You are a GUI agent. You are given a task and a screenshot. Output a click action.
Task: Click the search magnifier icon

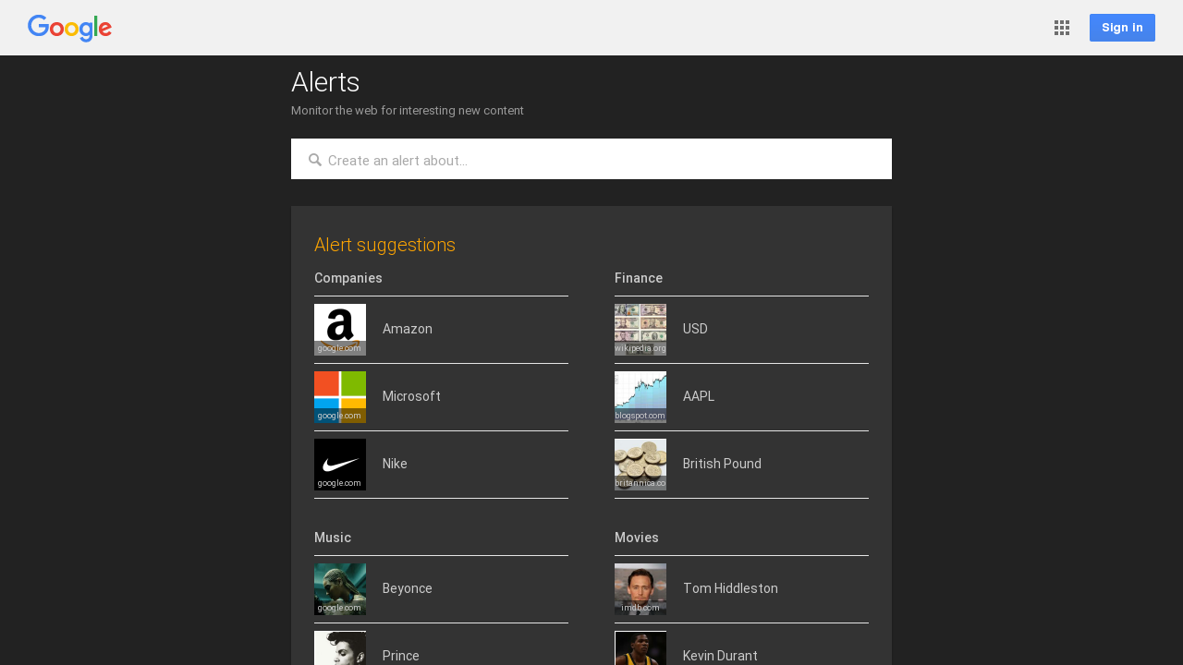(x=315, y=160)
